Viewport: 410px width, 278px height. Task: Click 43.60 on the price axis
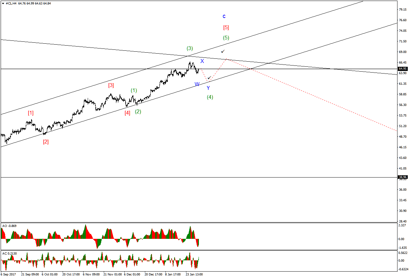click(403, 158)
